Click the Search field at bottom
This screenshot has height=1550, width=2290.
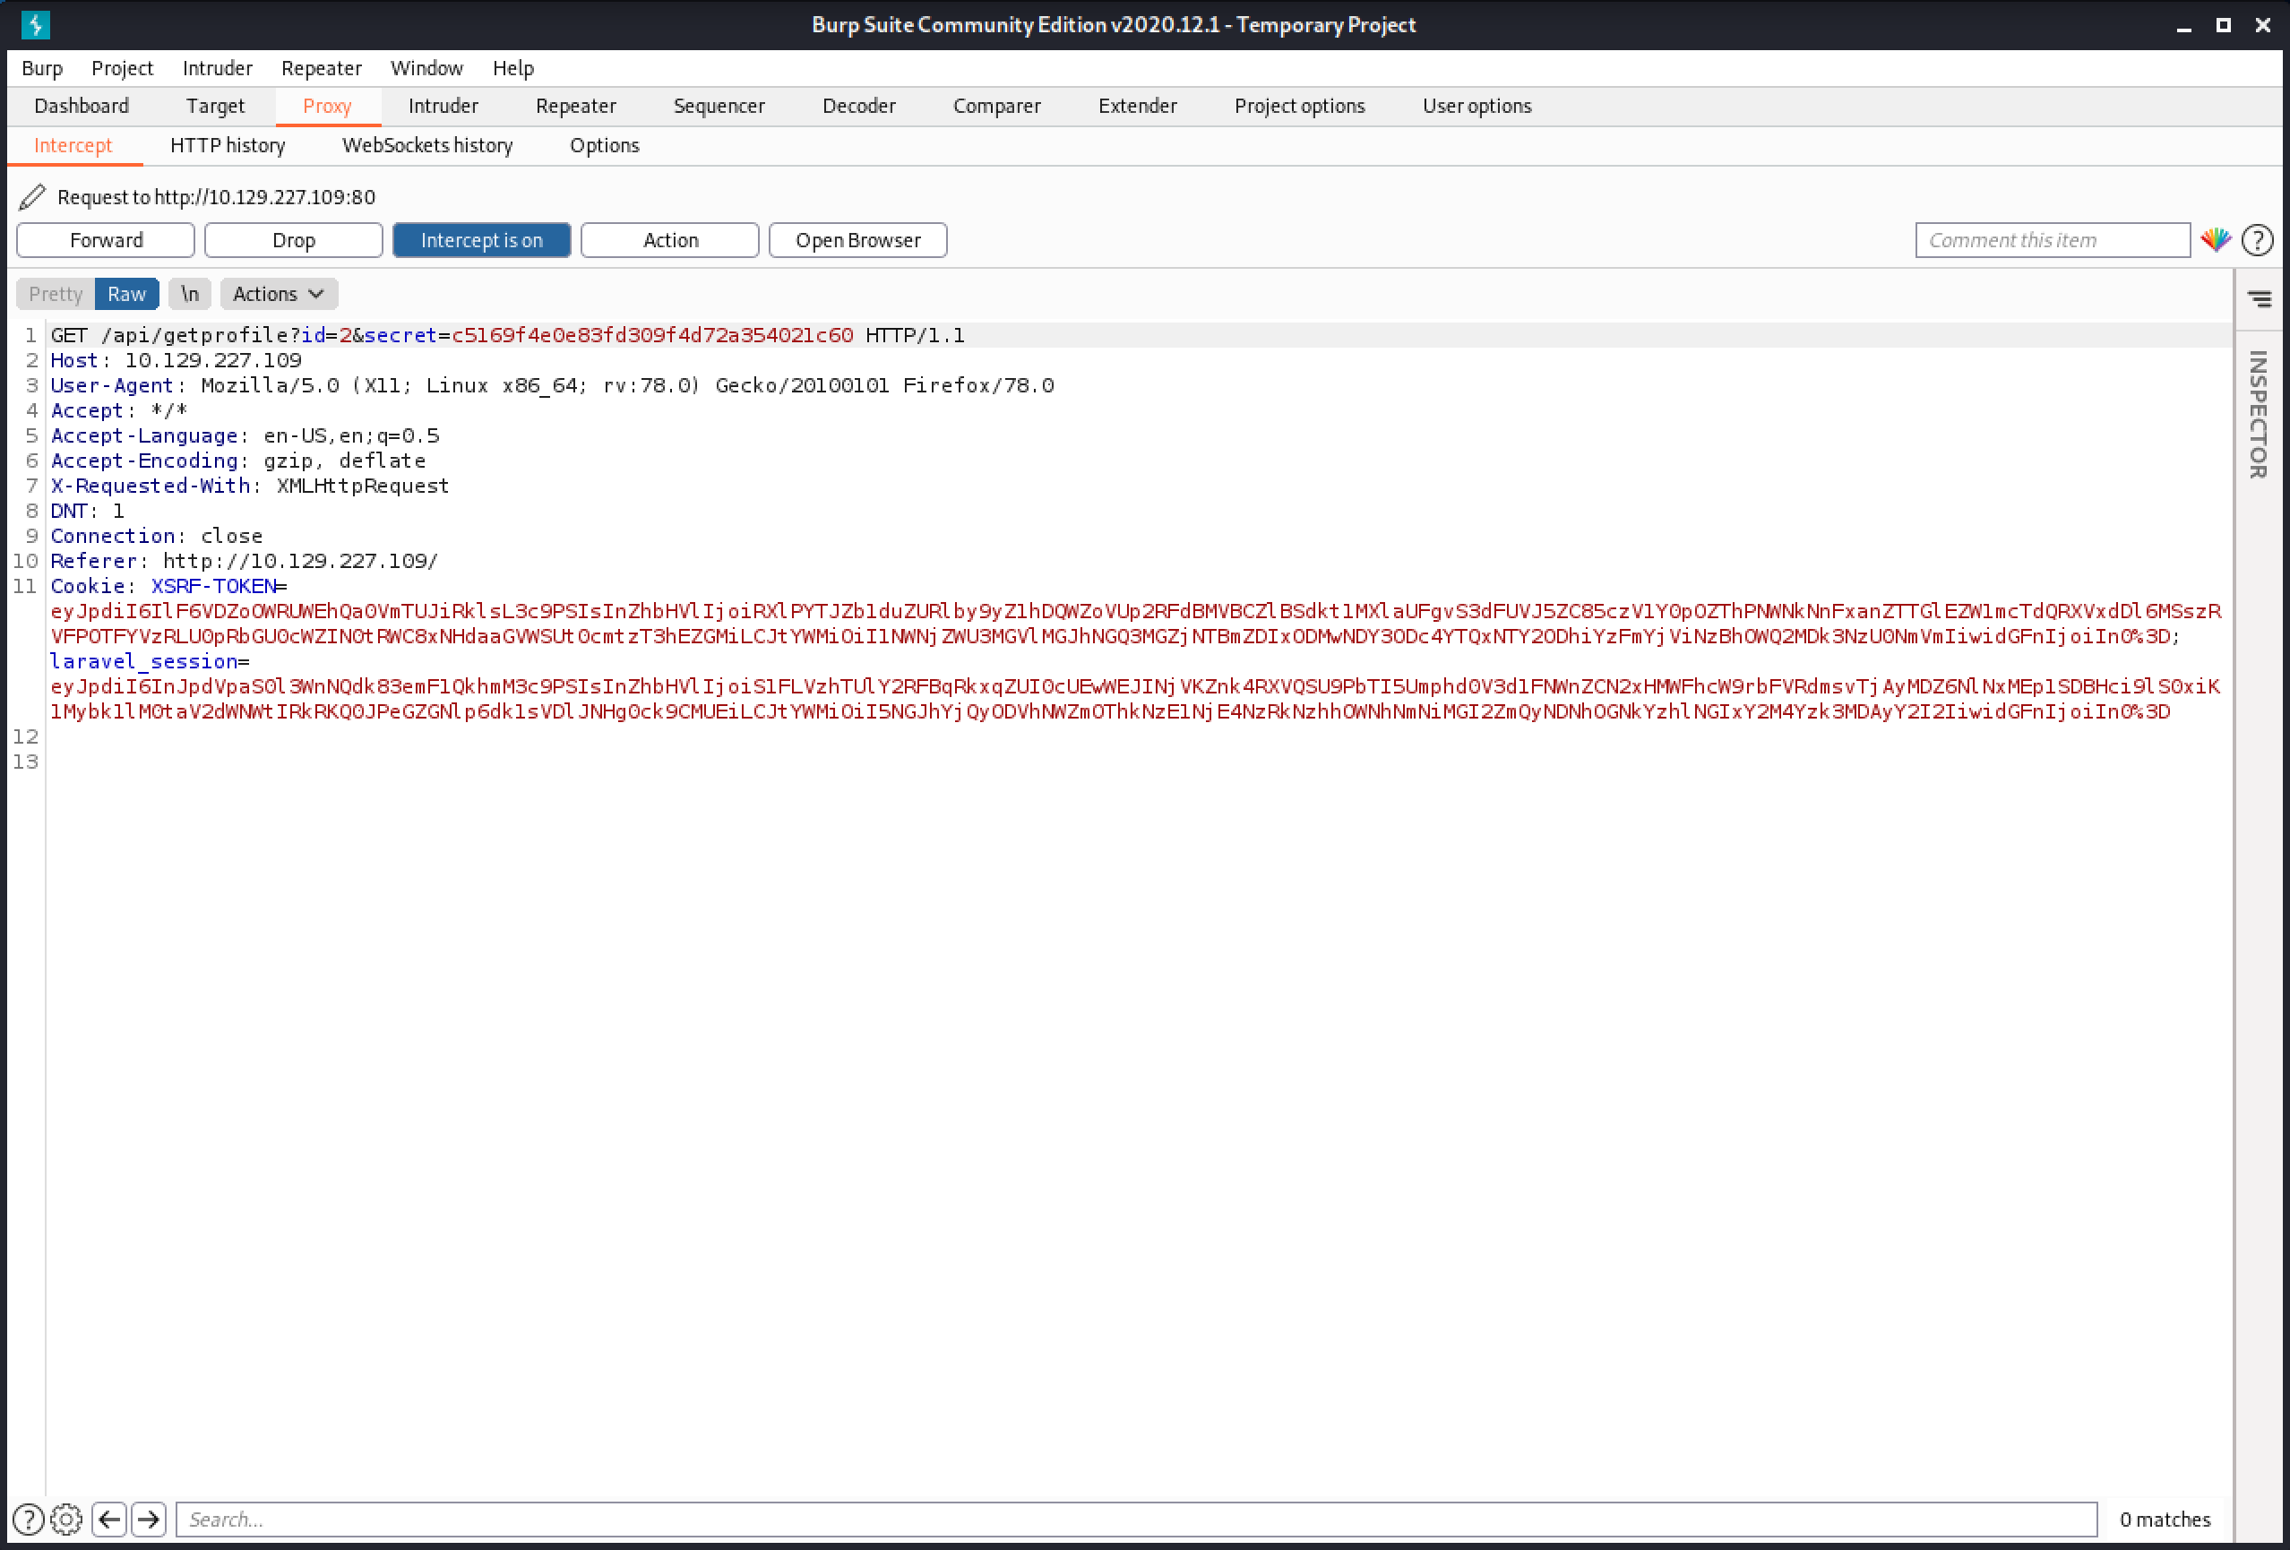click(1136, 1519)
